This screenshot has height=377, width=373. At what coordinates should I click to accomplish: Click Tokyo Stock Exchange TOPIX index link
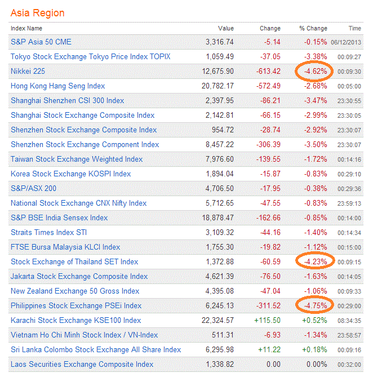(x=90, y=57)
